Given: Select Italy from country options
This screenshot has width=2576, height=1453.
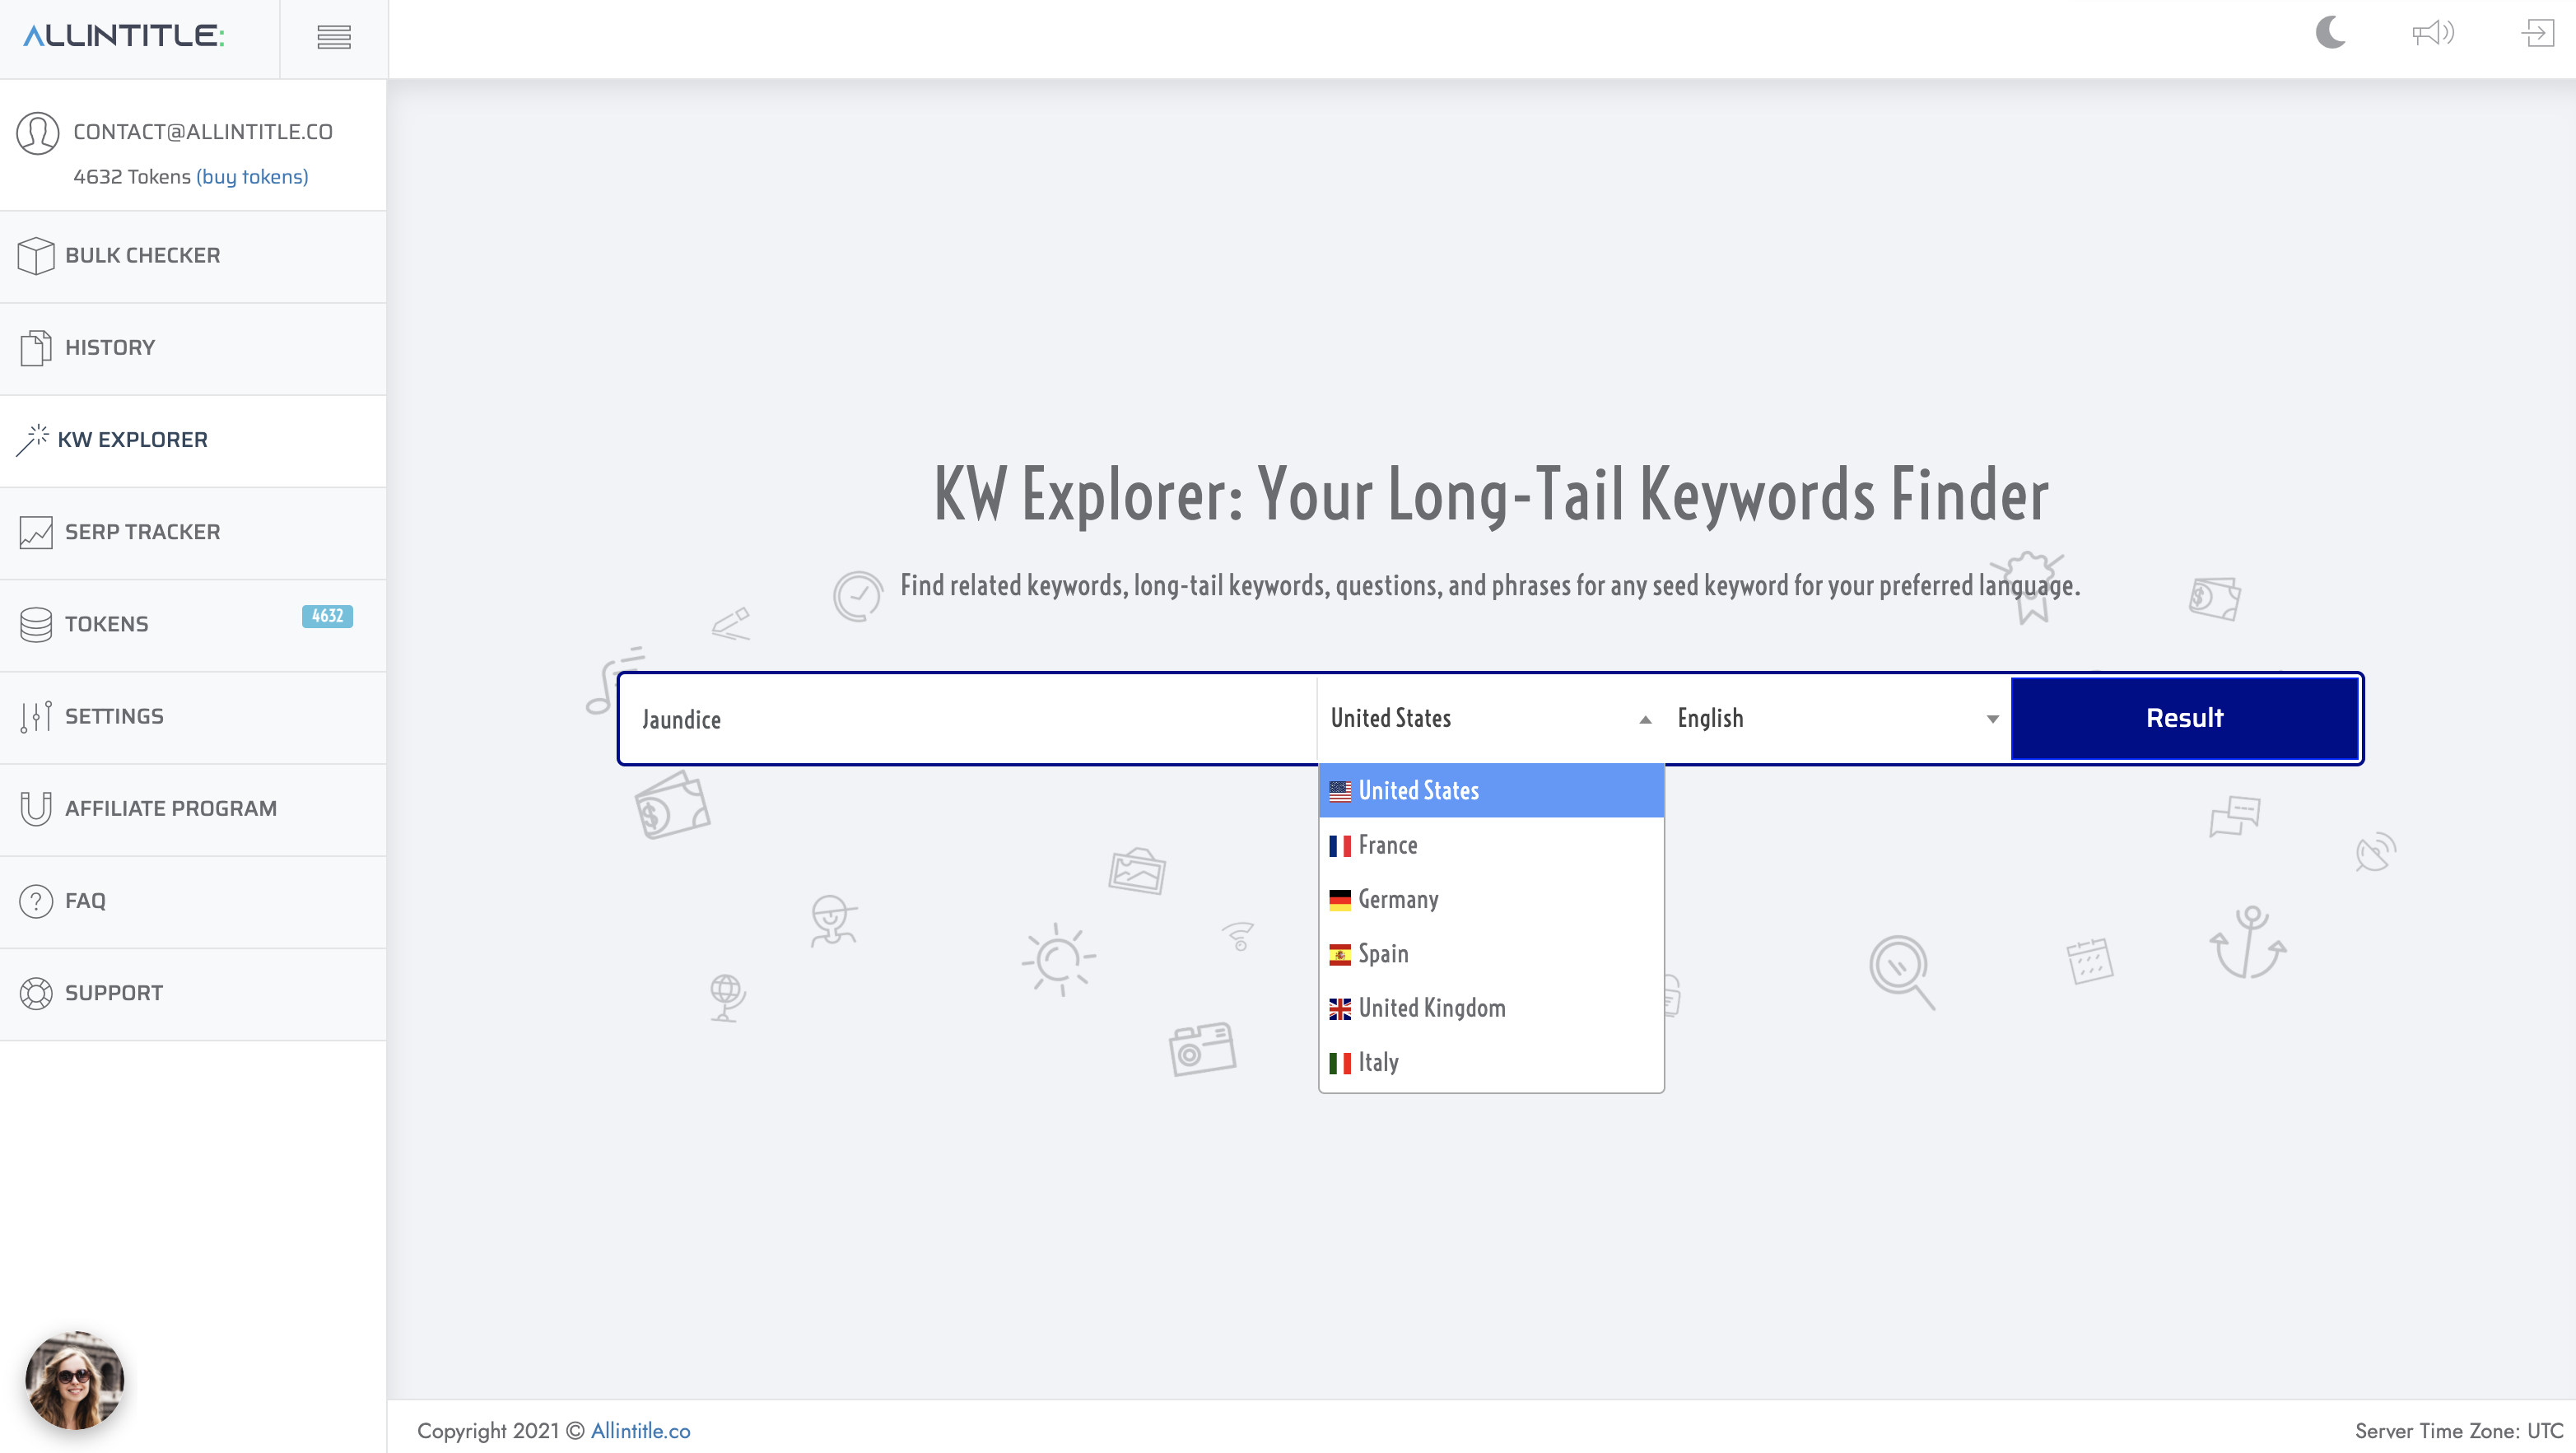Looking at the screenshot, I should tap(1377, 1060).
